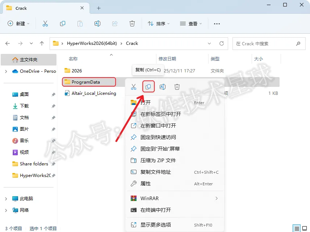Open a new tab with plus button

(99, 8)
